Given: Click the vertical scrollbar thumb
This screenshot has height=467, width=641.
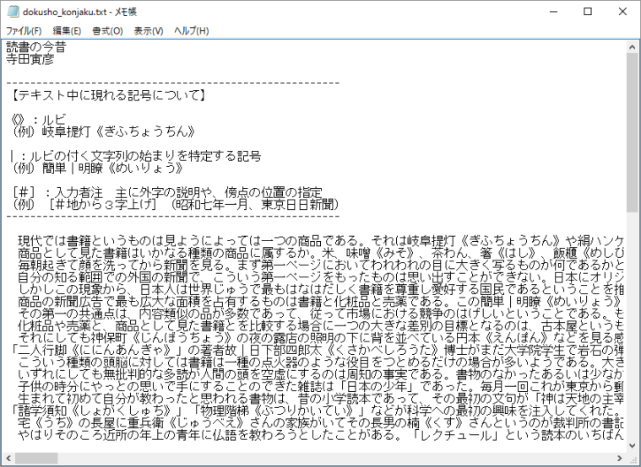Looking at the screenshot, I should click(632, 132).
